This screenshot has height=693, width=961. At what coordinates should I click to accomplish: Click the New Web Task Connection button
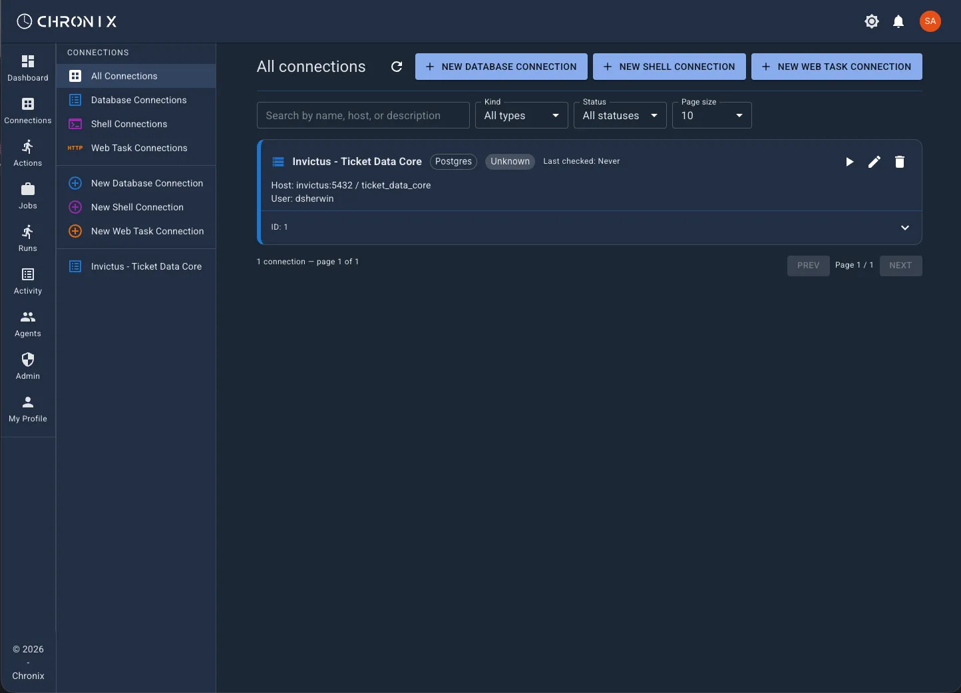click(837, 67)
